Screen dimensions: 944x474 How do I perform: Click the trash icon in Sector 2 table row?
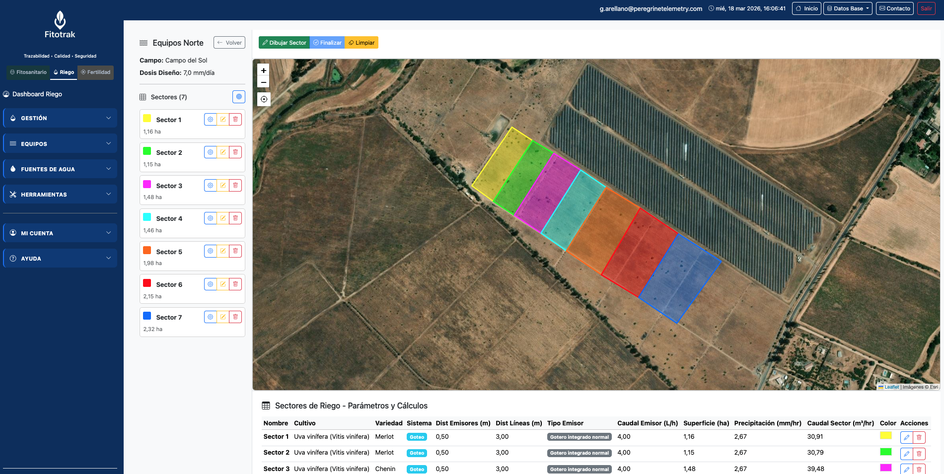(x=919, y=453)
